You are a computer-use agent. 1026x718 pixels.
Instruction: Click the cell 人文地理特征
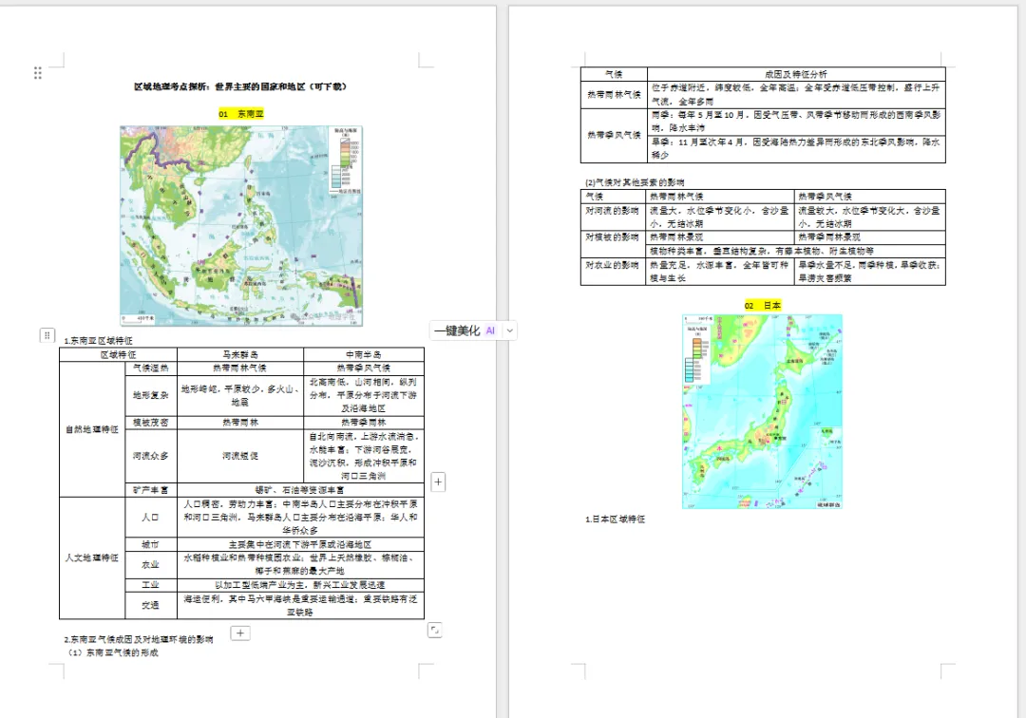click(92, 557)
